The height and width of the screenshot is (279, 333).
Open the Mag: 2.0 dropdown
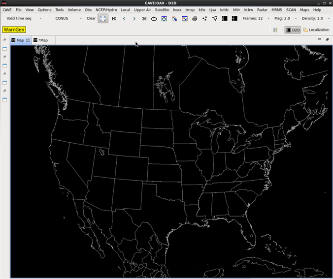coord(285,19)
